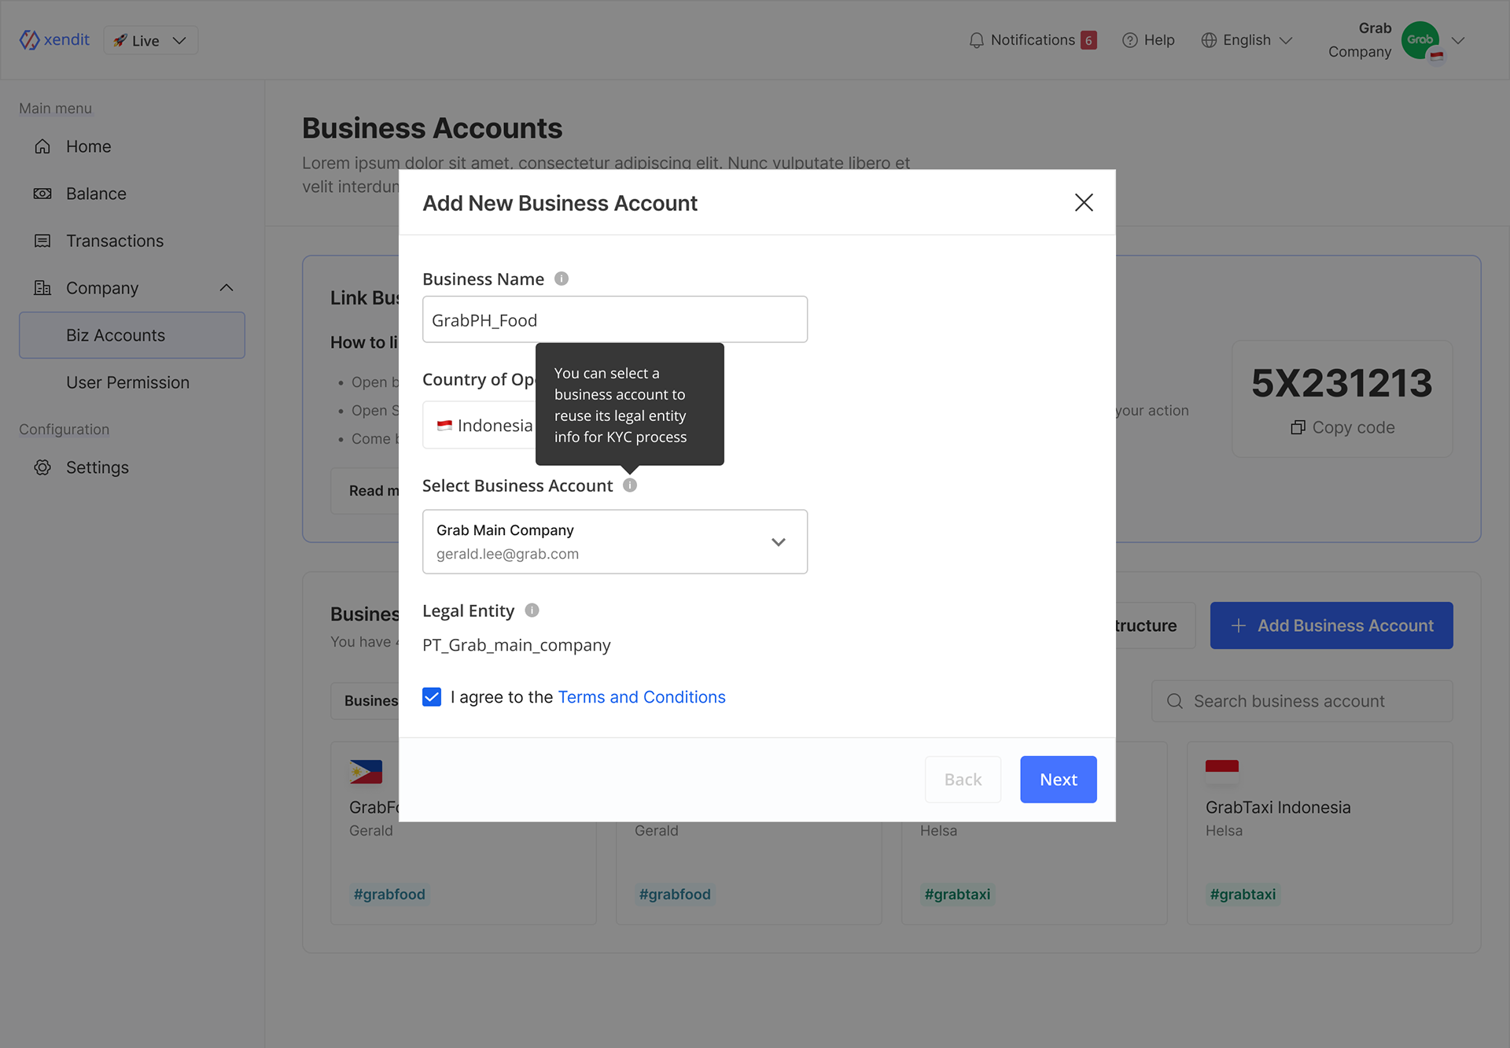Click info icon beside Select Business Account
Image resolution: width=1510 pixels, height=1048 pixels.
pyautogui.click(x=630, y=485)
